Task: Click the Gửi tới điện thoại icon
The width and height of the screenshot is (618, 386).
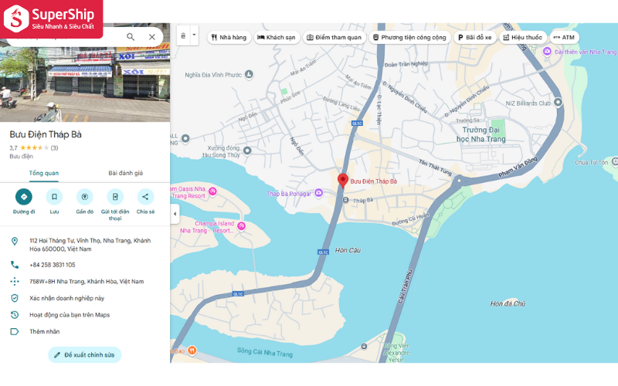Action: click(115, 197)
